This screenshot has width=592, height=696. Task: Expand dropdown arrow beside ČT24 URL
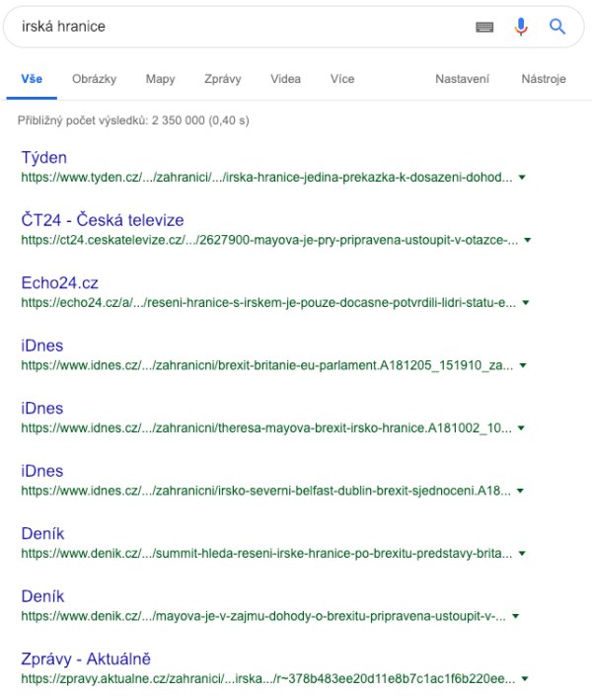[528, 240]
